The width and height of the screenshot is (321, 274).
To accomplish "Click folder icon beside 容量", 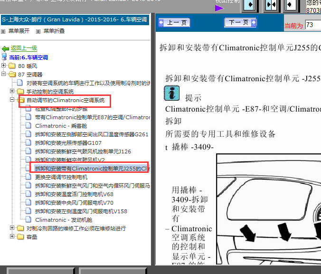I will (20, 237).
